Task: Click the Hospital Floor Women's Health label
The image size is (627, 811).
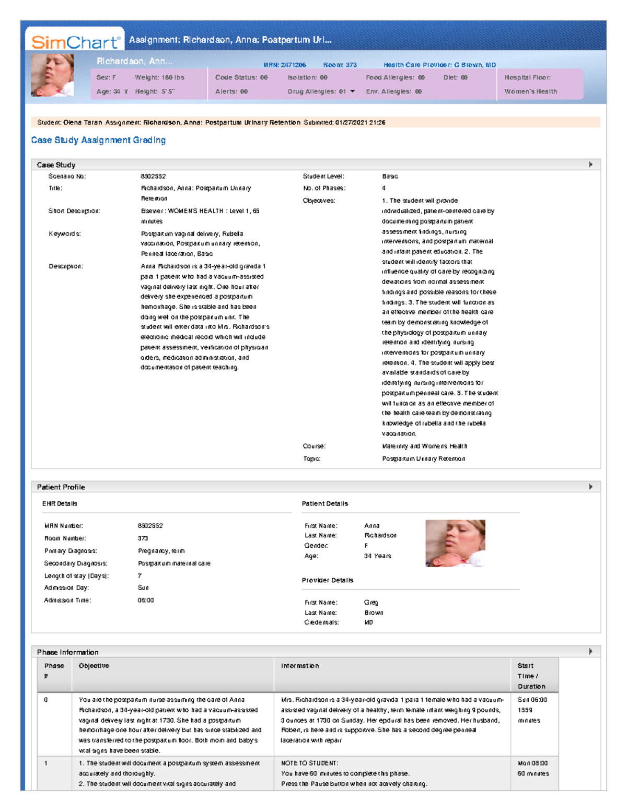Action: point(530,85)
